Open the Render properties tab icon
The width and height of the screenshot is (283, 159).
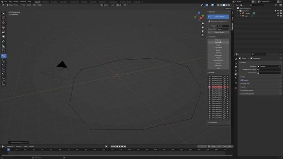click(x=236, y=64)
